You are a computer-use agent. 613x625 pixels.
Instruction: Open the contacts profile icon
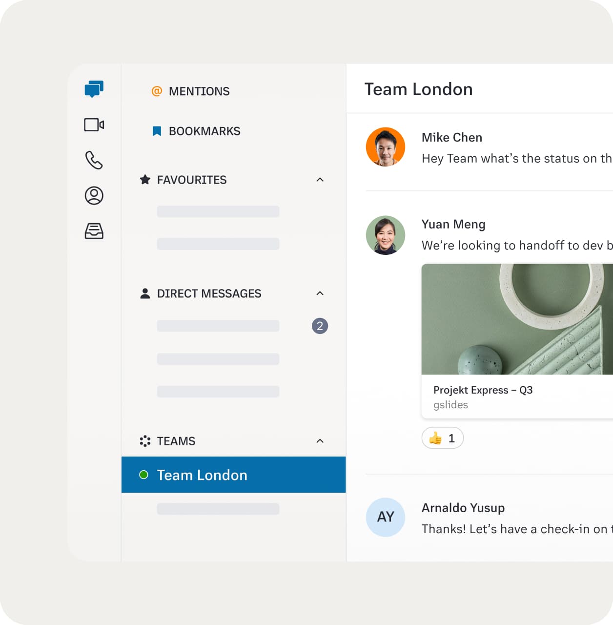tap(94, 195)
